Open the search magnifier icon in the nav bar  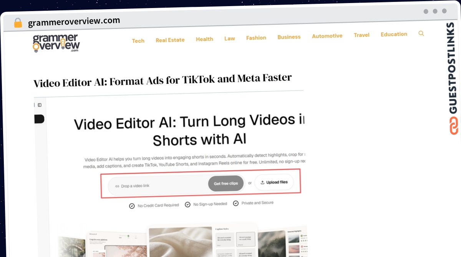pos(421,33)
